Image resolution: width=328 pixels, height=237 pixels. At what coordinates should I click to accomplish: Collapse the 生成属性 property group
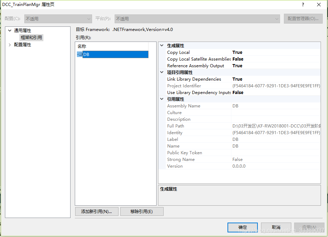click(x=162, y=45)
